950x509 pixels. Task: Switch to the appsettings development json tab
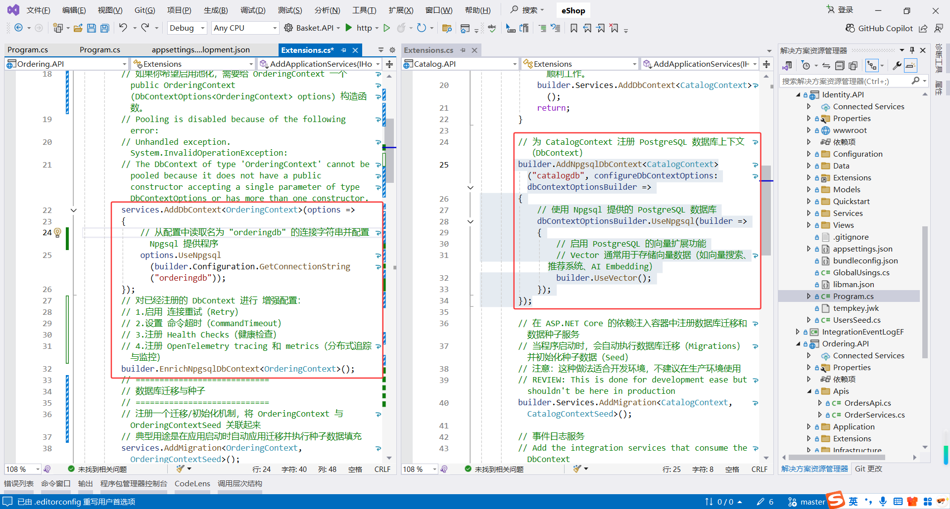[x=200, y=50]
